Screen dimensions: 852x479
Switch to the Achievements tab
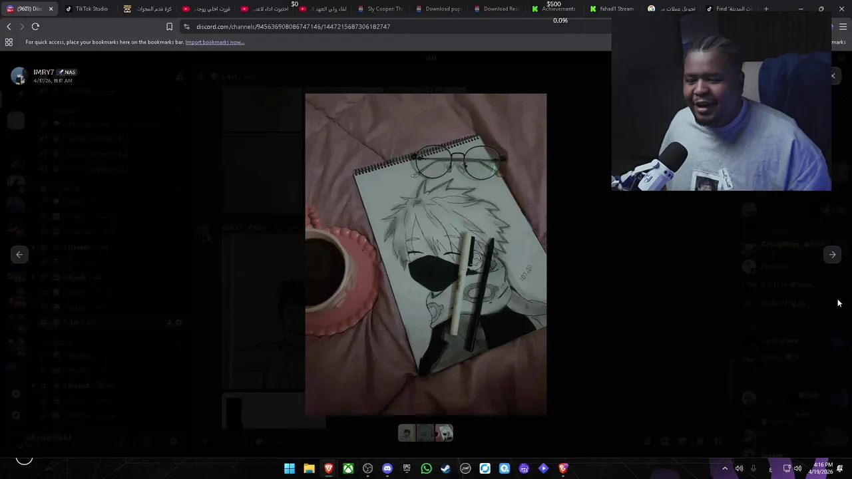(x=554, y=9)
